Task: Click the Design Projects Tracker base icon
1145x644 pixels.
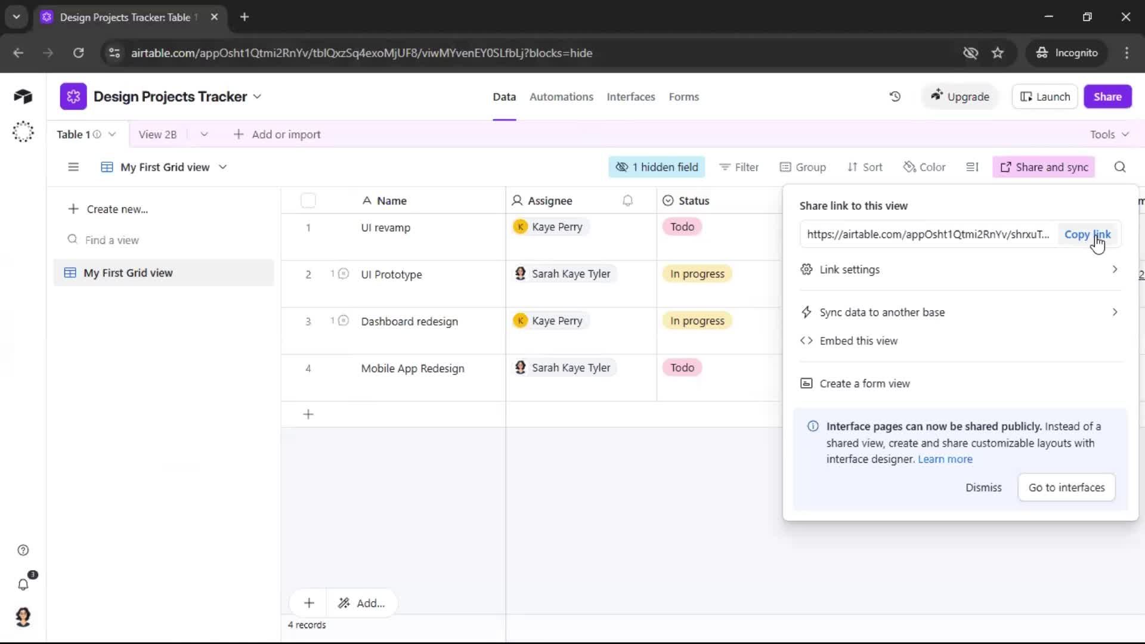Action: pos(73,97)
